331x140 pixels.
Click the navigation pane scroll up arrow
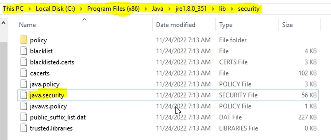pyautogui.click(x=4, y=23)
